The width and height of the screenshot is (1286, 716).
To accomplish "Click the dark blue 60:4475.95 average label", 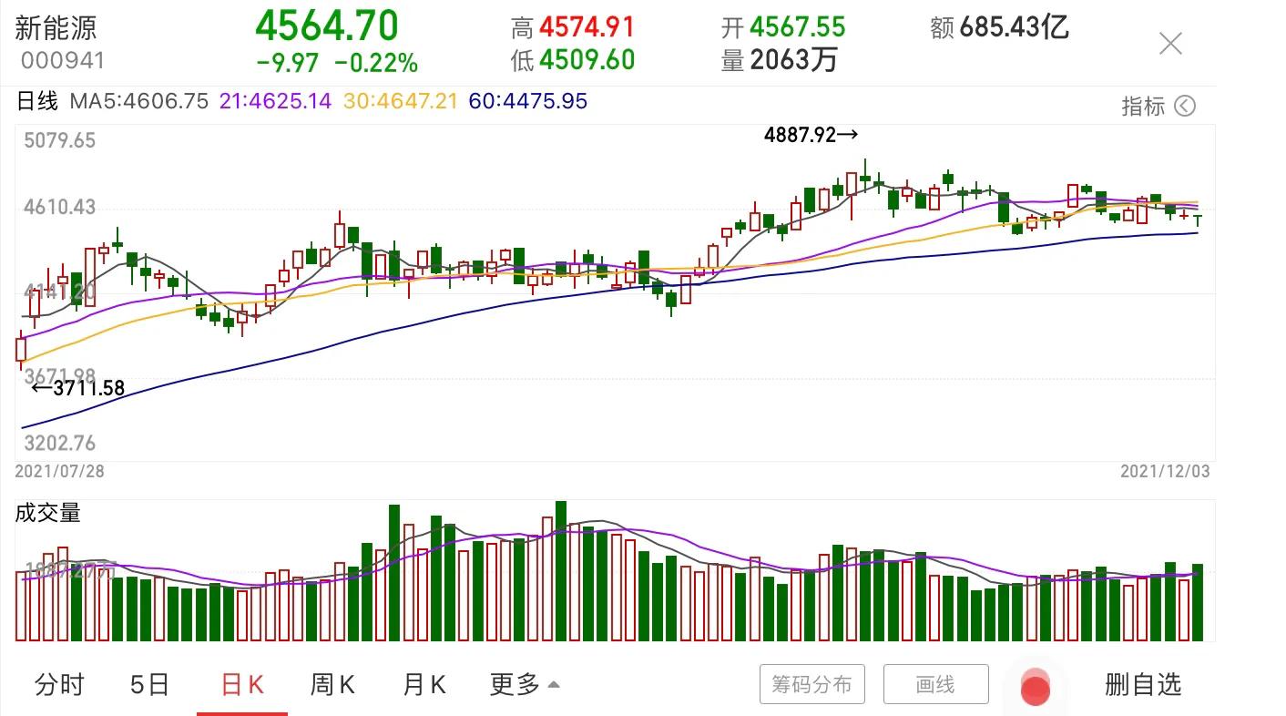I will (x=528, y=101).
